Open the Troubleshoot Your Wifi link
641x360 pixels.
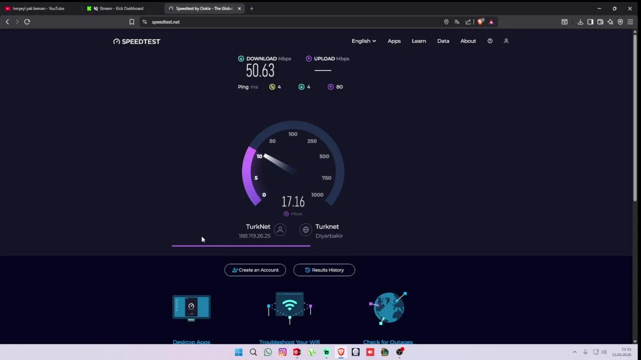[x=289, y=342]
